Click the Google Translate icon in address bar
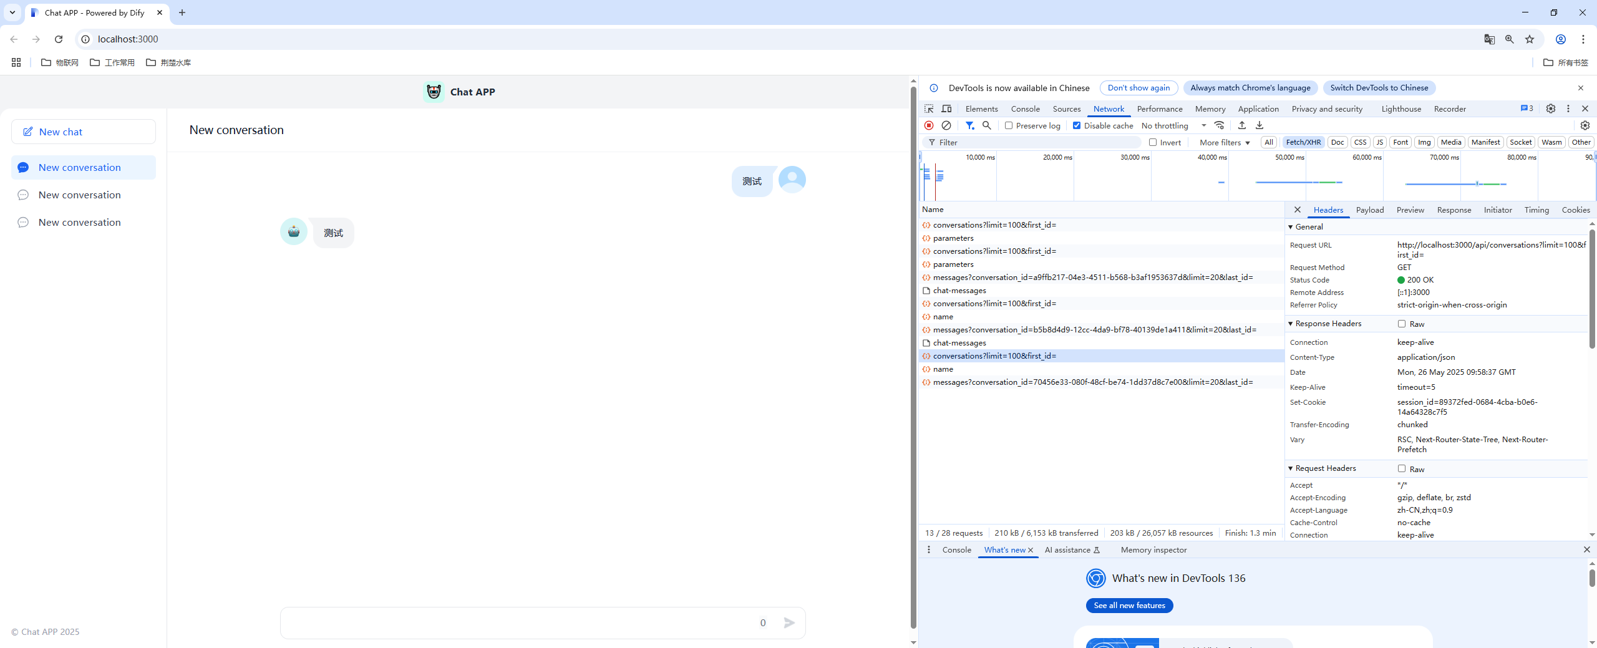This screenshot has height=648, width=1597. click(x=1490, y=39)
